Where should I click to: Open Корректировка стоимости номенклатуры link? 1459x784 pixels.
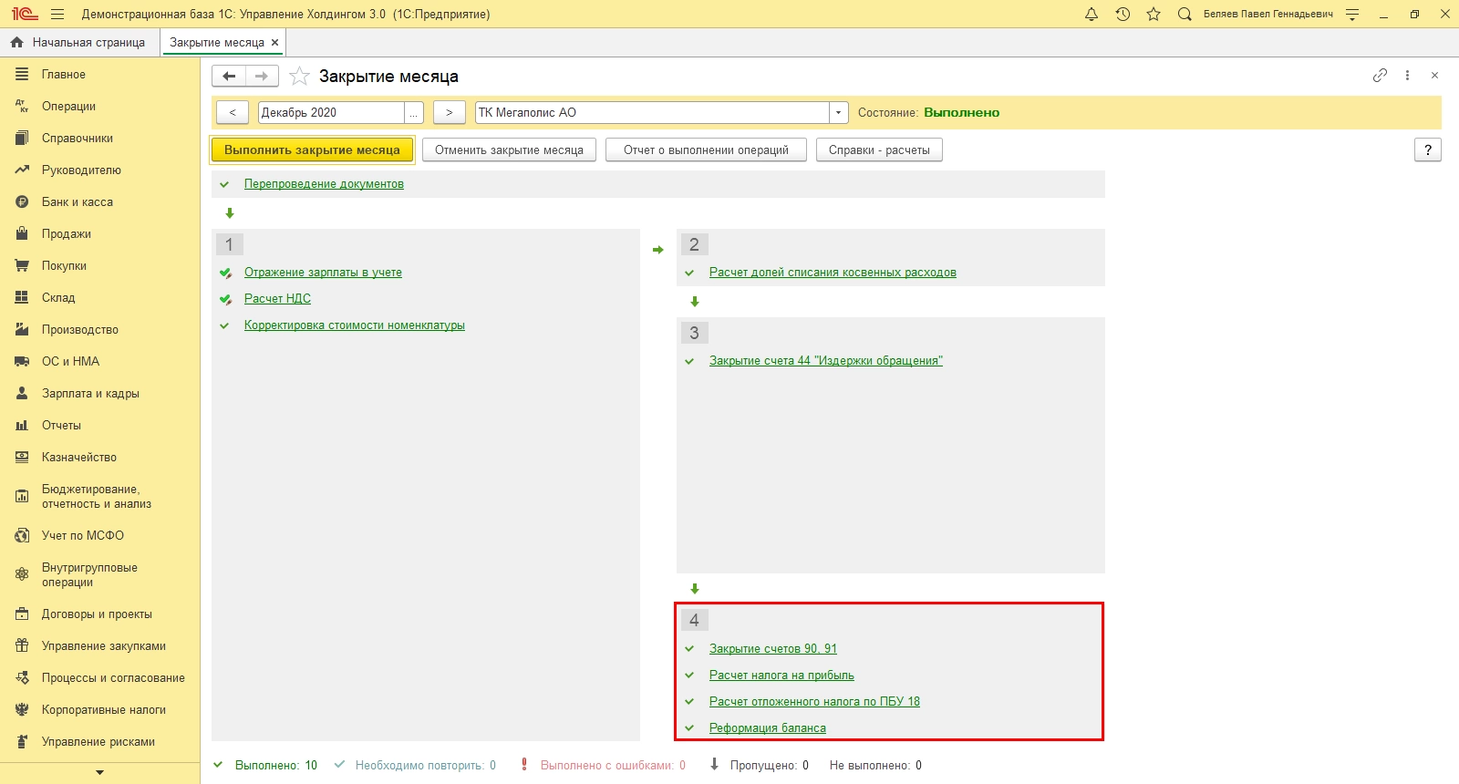pos(355,325)
